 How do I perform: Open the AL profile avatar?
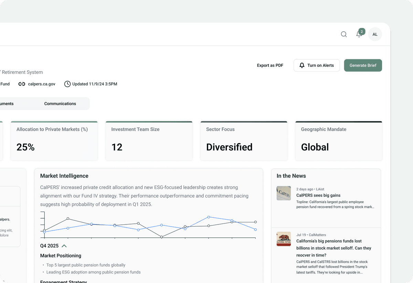tap(375, 34)
